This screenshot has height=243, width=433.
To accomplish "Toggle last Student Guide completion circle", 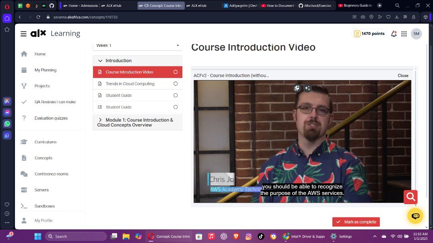I will 175,107.
